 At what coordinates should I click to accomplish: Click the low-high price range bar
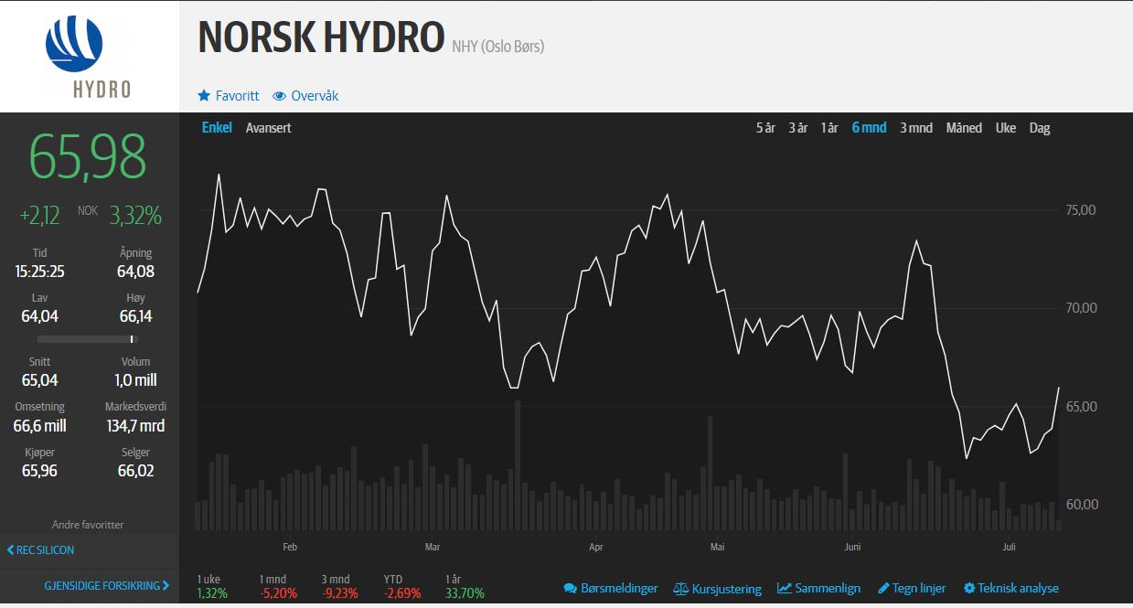point(89,339)
